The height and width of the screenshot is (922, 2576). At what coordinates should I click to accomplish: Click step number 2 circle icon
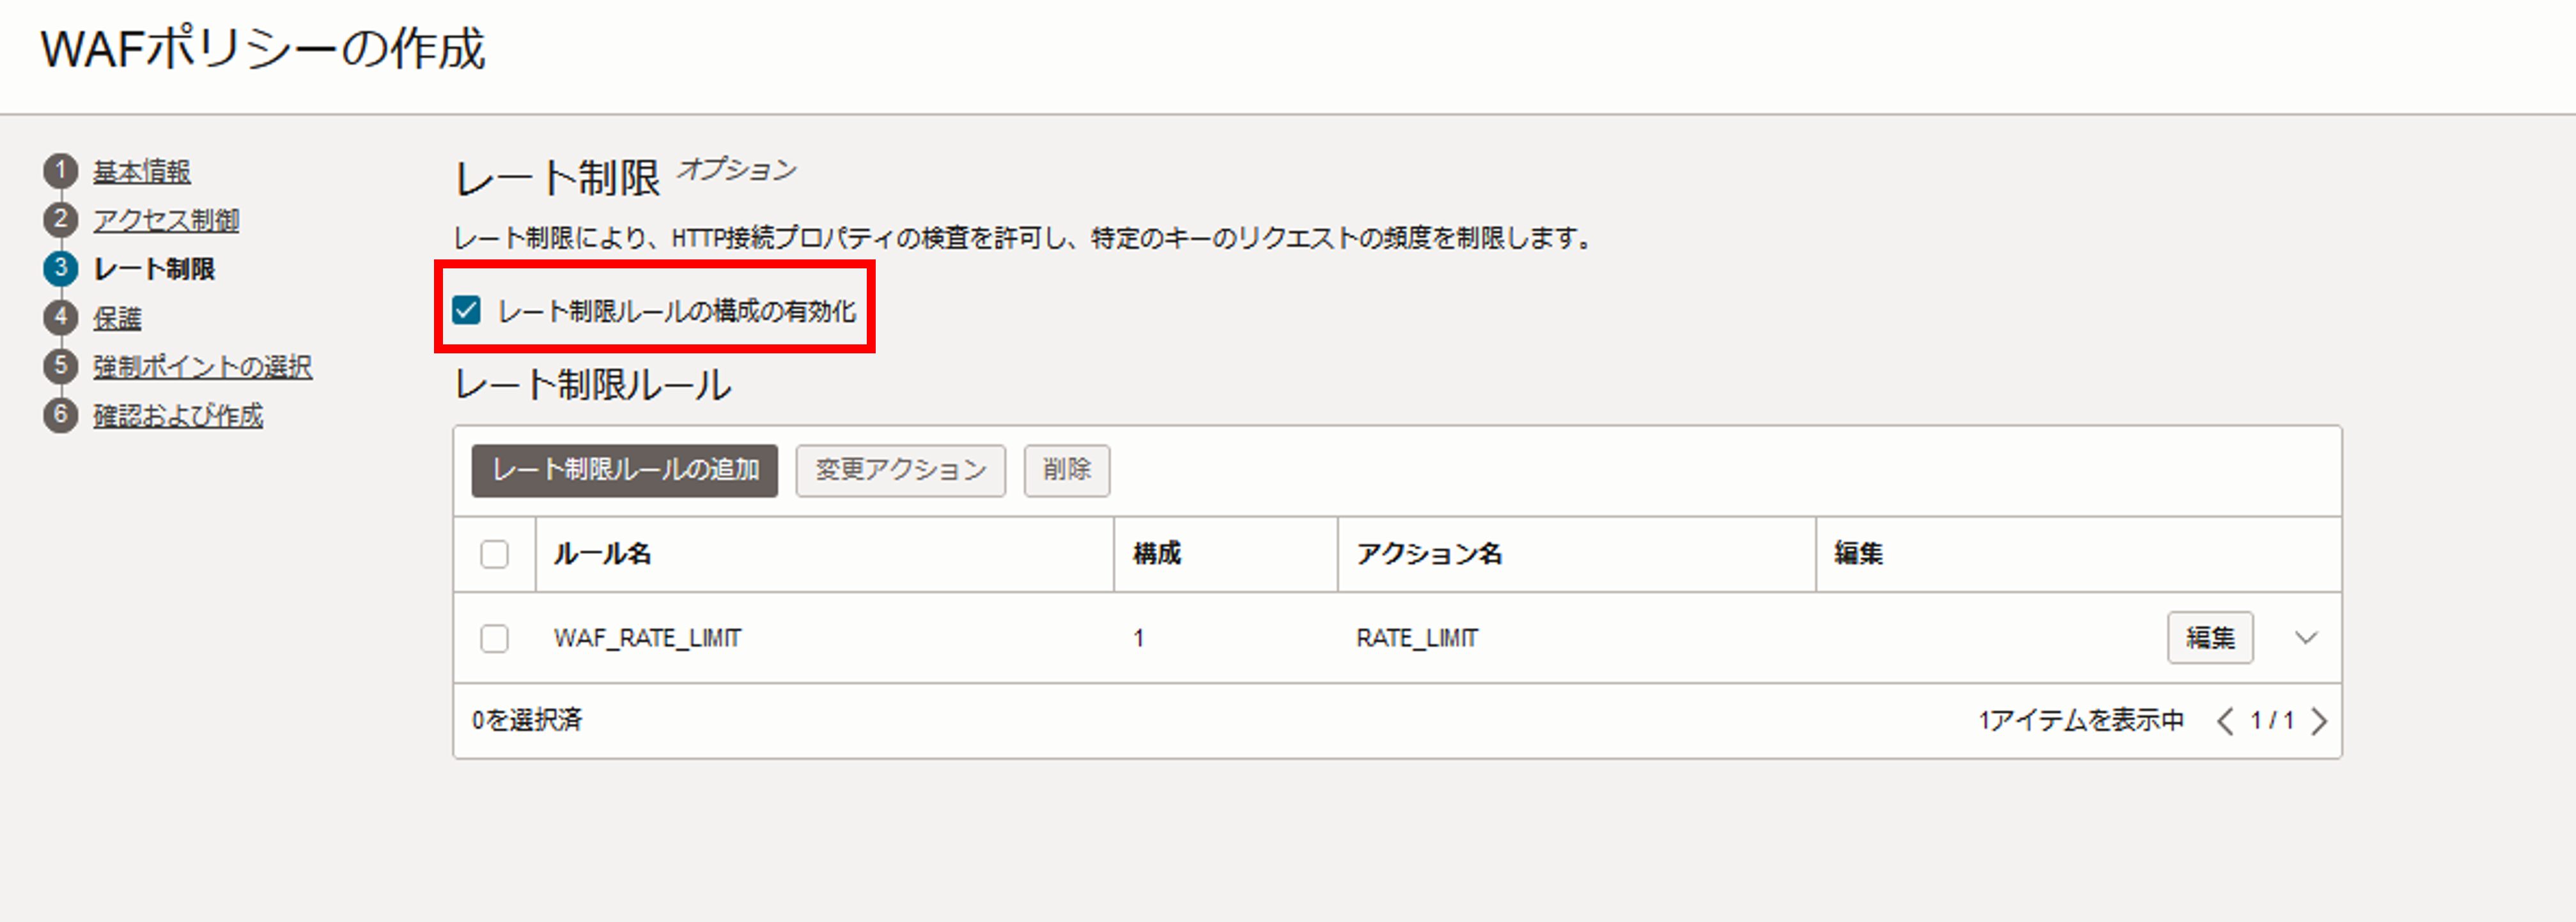point(61,220)
